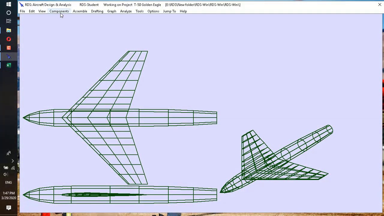
Task: Open the Components menu
Action: point(59,11)
